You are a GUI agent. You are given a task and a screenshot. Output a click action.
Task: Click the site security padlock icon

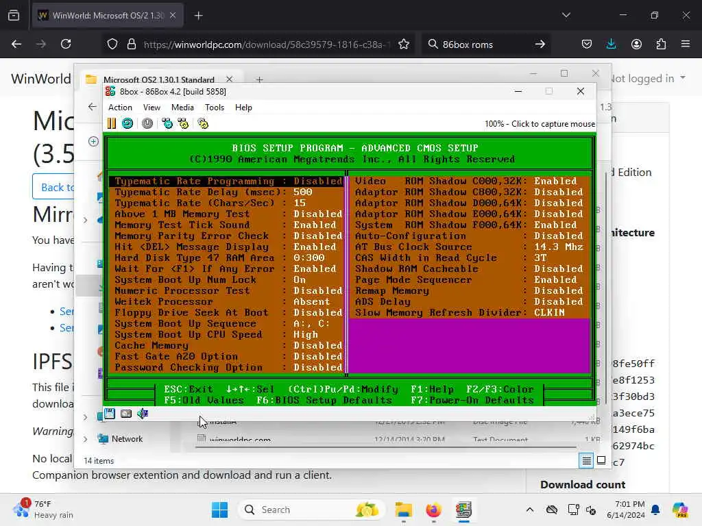coord(131,44)
